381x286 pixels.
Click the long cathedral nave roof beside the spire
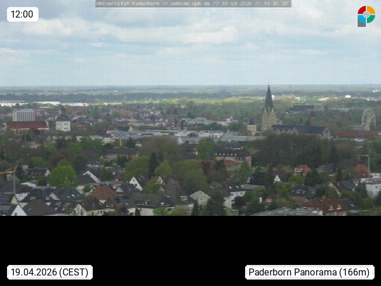pyautogui.click(x=299, y=129)
